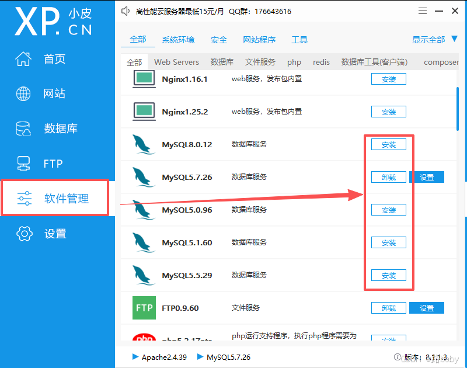Switch to the 工具 tab
467x368 pixels.
(299, 40)
